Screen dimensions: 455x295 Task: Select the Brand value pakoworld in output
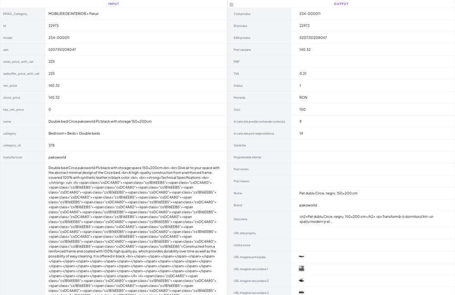pos(308,205)
